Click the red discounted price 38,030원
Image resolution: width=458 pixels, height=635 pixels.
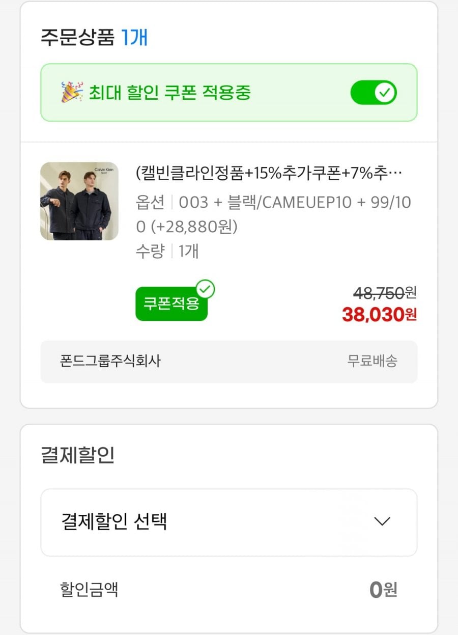tap(379, 315)
